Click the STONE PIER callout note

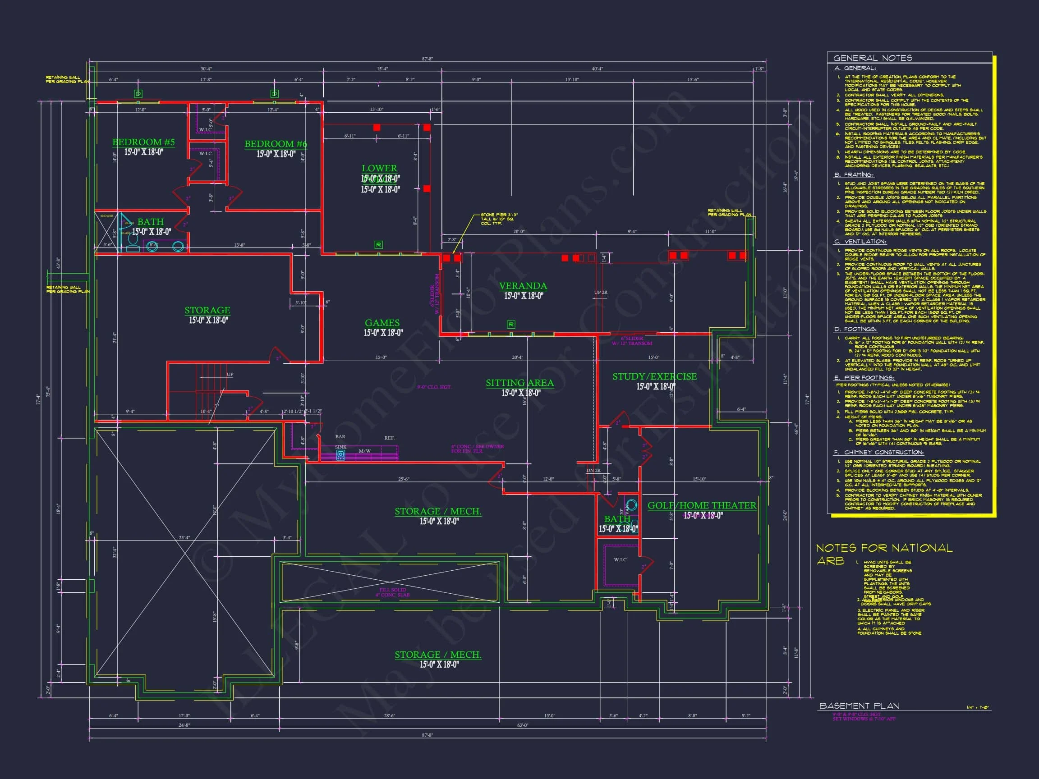coord(499,219)
